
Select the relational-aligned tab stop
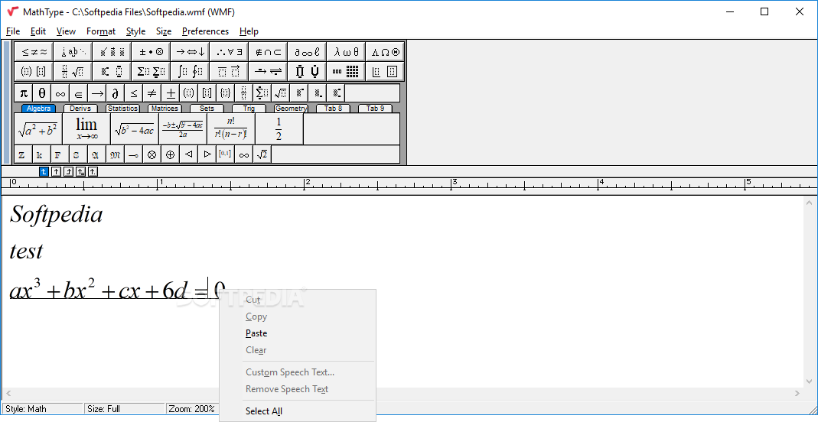[x=80, y=171]
